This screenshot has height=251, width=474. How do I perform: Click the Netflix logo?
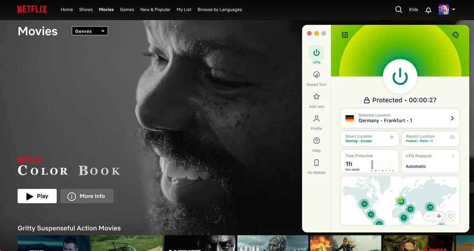tap(32, 9)
